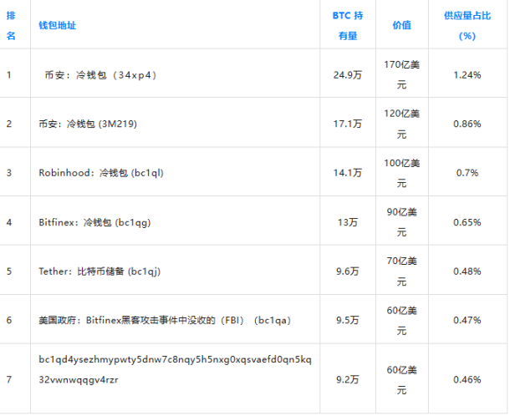
Task: Click the 价值 column header
Action: (x=401, y=25)
